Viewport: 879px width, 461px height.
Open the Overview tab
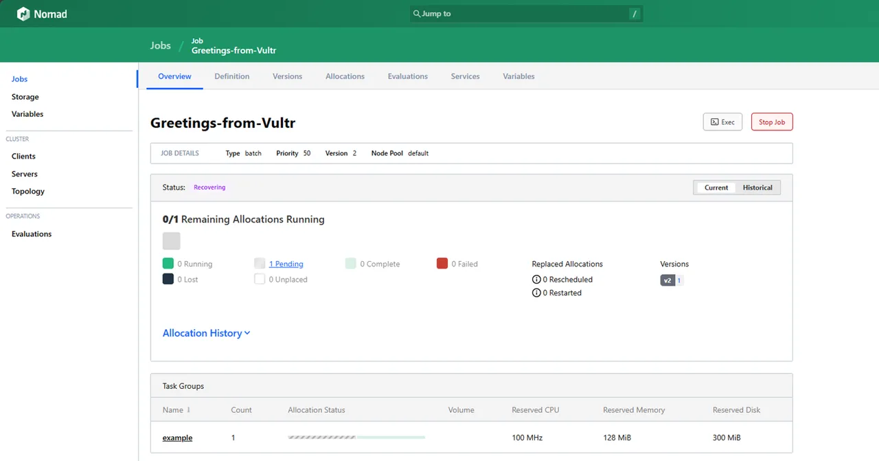[174, 76]
